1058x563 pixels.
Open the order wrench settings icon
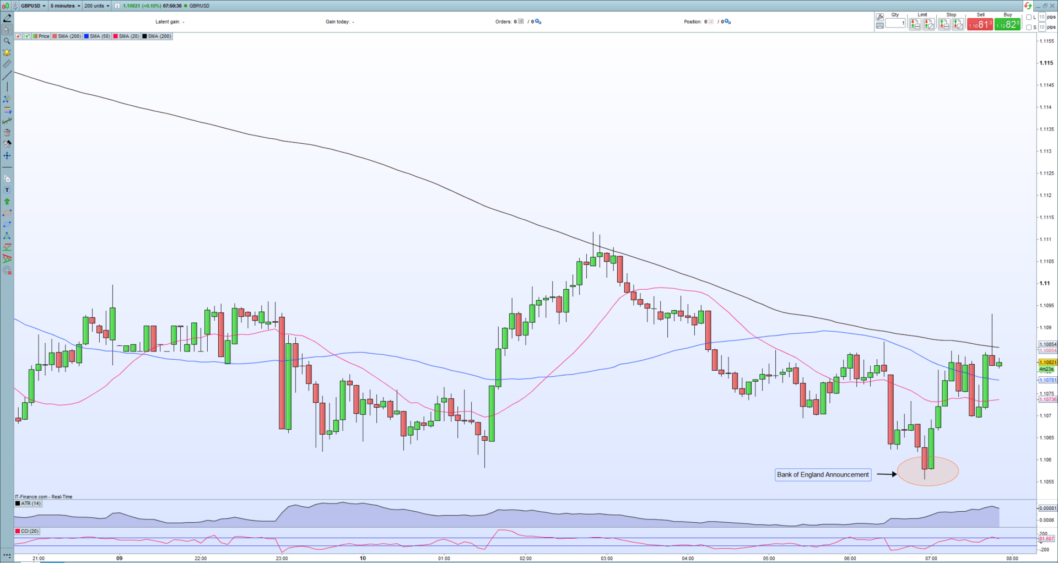point(879,17)
